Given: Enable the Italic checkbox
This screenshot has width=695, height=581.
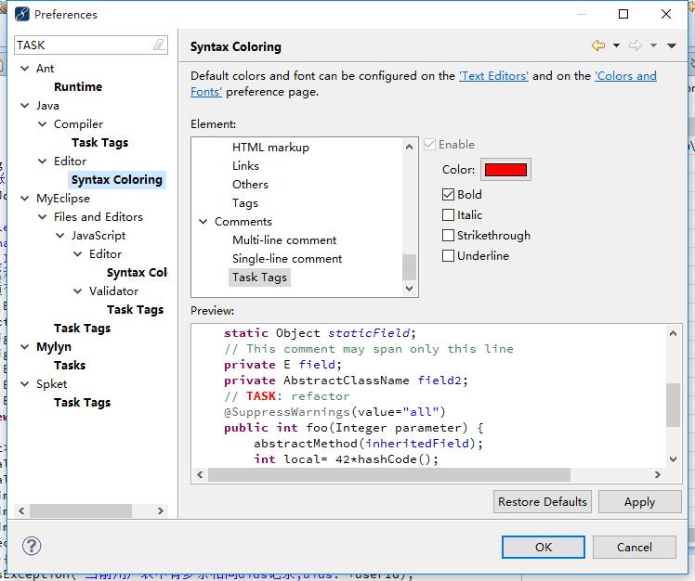Looking at the screenshot, I should point(449,215).
